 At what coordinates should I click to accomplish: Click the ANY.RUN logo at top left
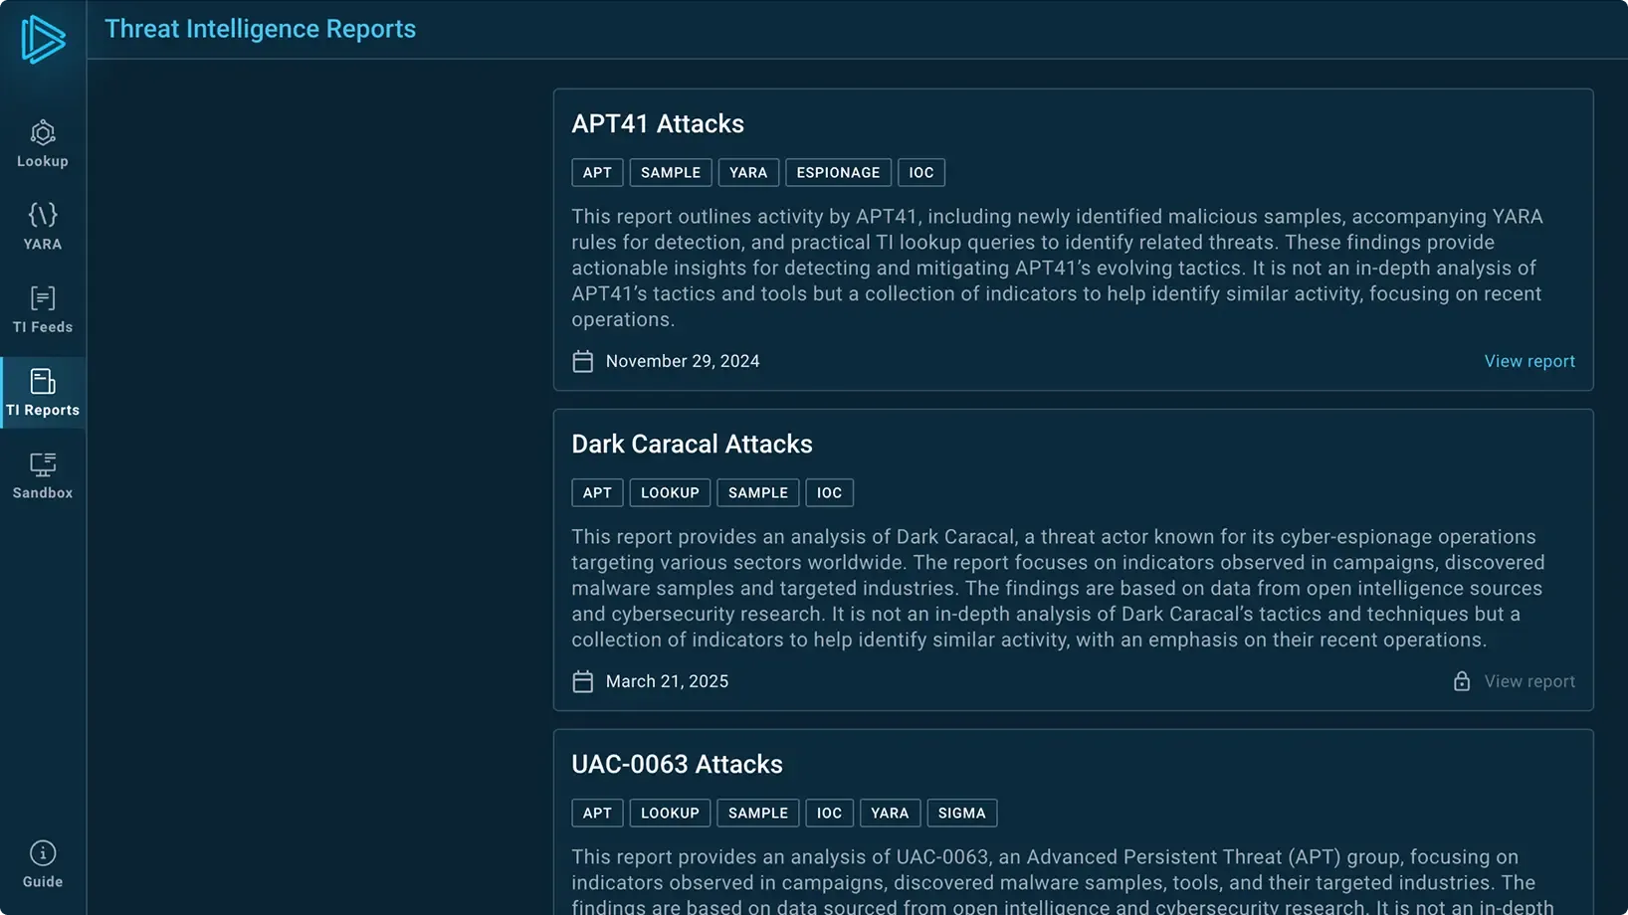click(41, 39)
